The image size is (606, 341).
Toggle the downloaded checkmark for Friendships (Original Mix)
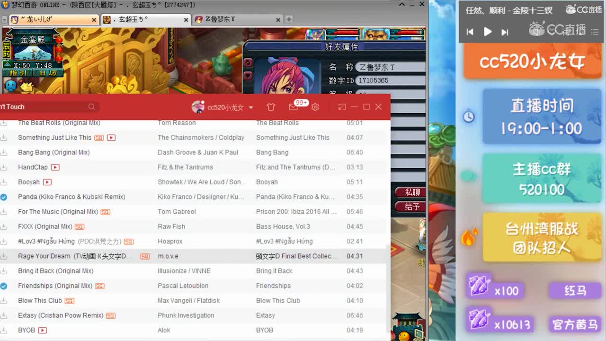[x=4, y=286]
